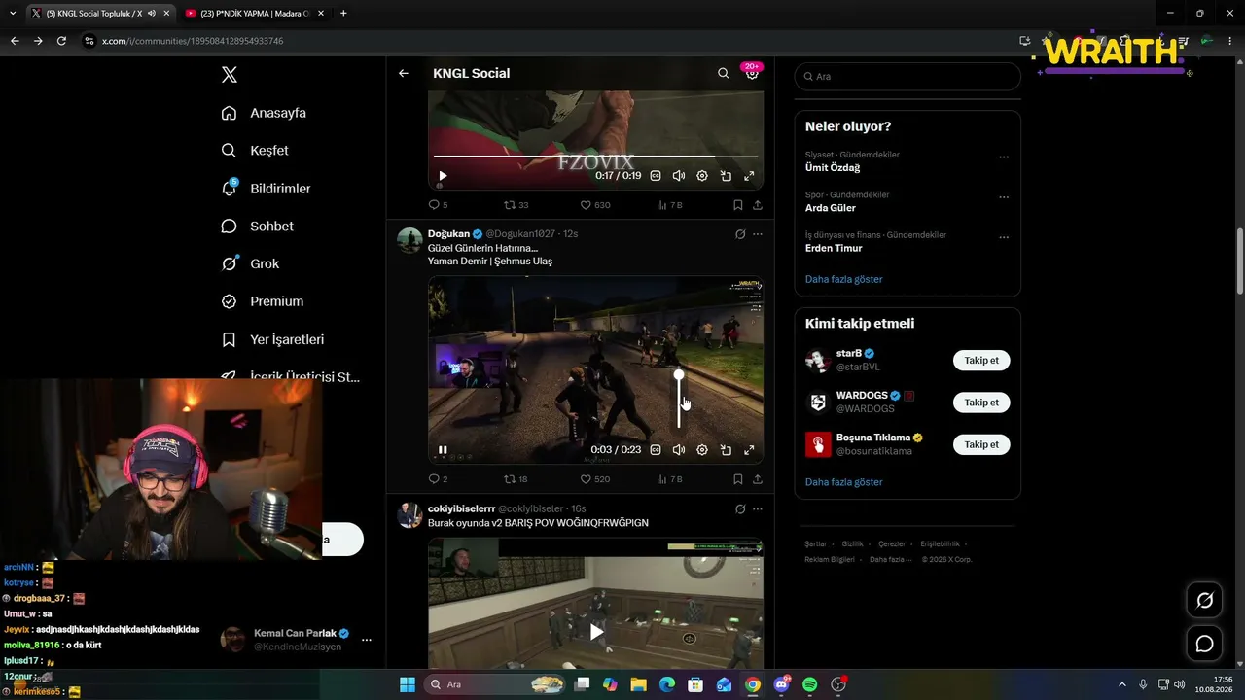Repost Doğukan's post

click(x=516, y=479)
